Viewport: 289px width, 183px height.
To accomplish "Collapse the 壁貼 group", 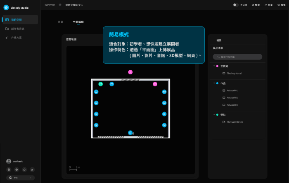I will (214, 115).
